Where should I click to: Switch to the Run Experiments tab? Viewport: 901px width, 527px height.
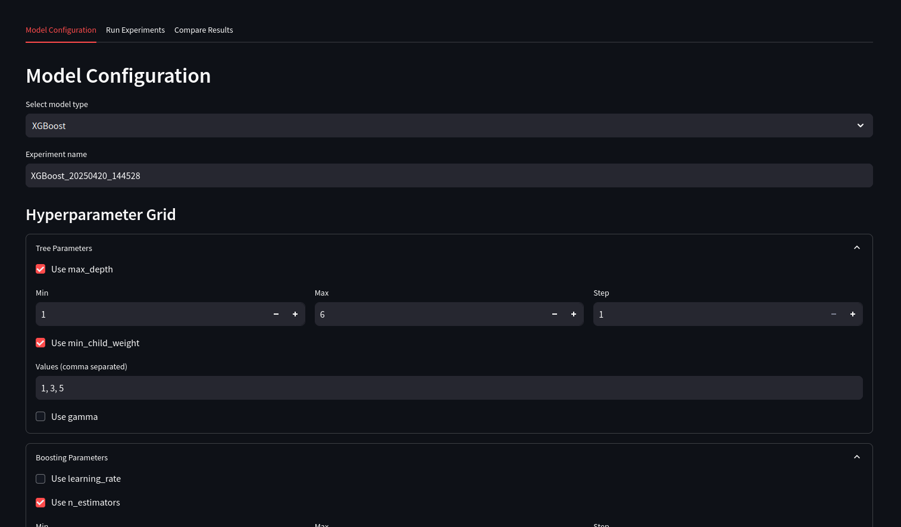(x=135, y=30)
